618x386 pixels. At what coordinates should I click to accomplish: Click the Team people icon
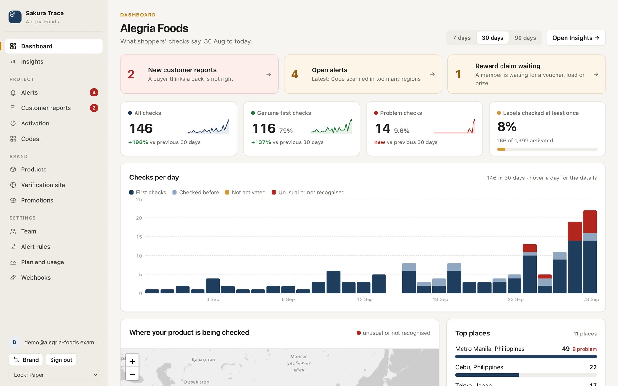pyautogui.click(x=13, y=231)
